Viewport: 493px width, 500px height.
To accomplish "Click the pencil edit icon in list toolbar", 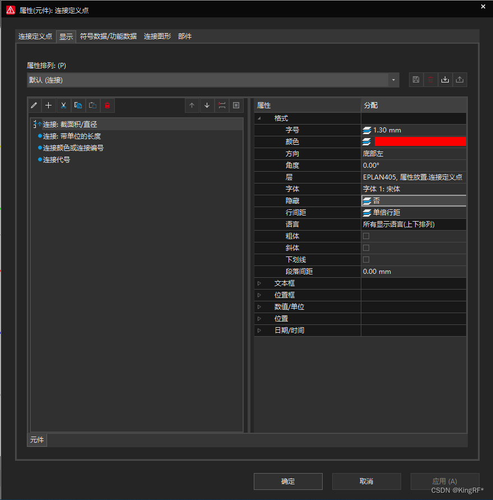I will [x=34, y=105].
